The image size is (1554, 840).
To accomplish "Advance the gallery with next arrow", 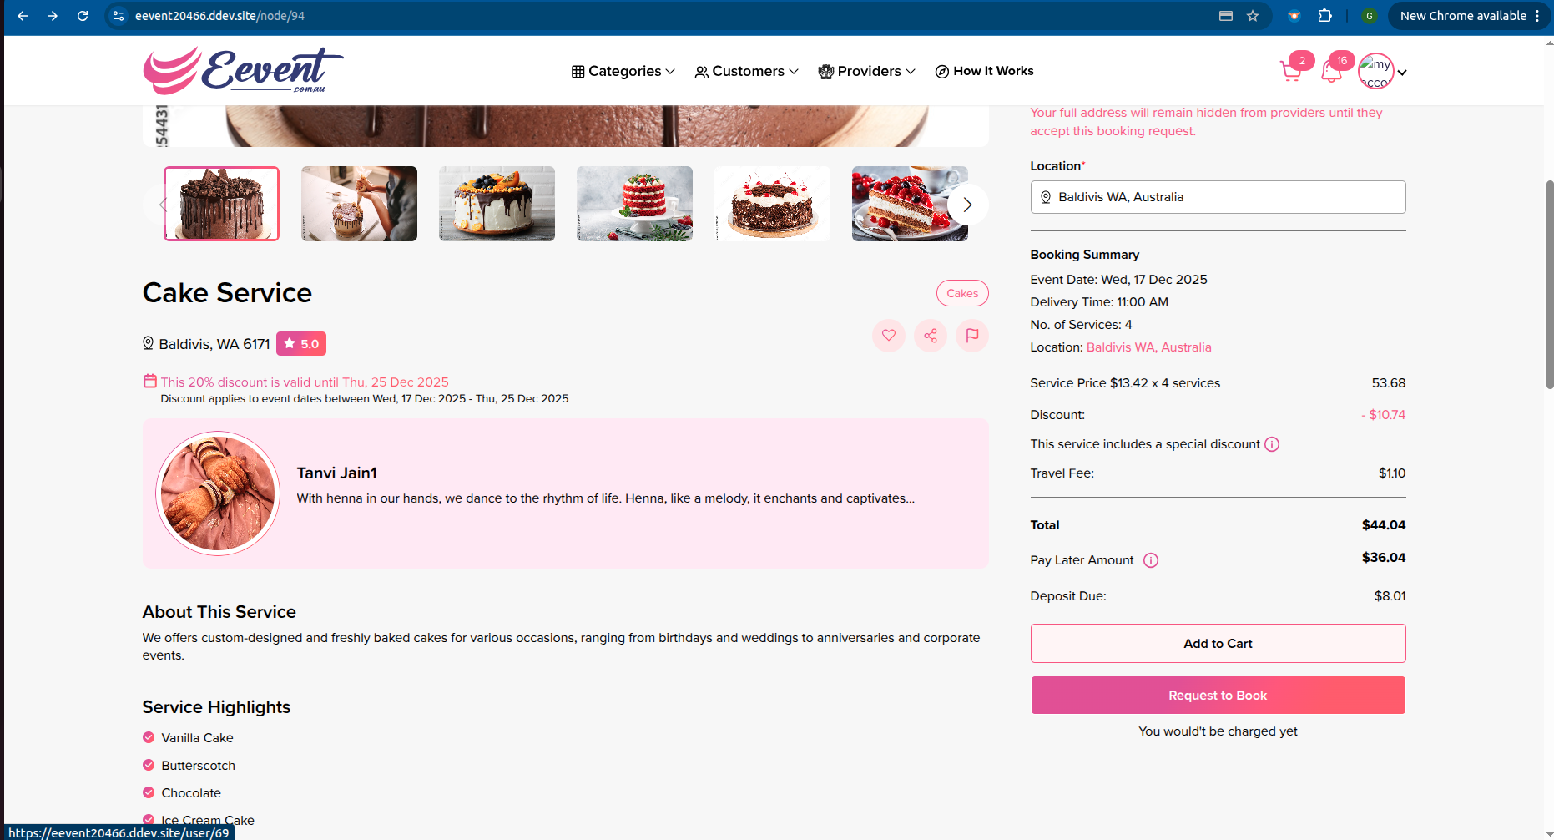I will point(967,205).
